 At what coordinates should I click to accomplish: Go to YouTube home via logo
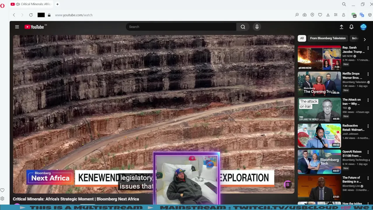(34, 27)
